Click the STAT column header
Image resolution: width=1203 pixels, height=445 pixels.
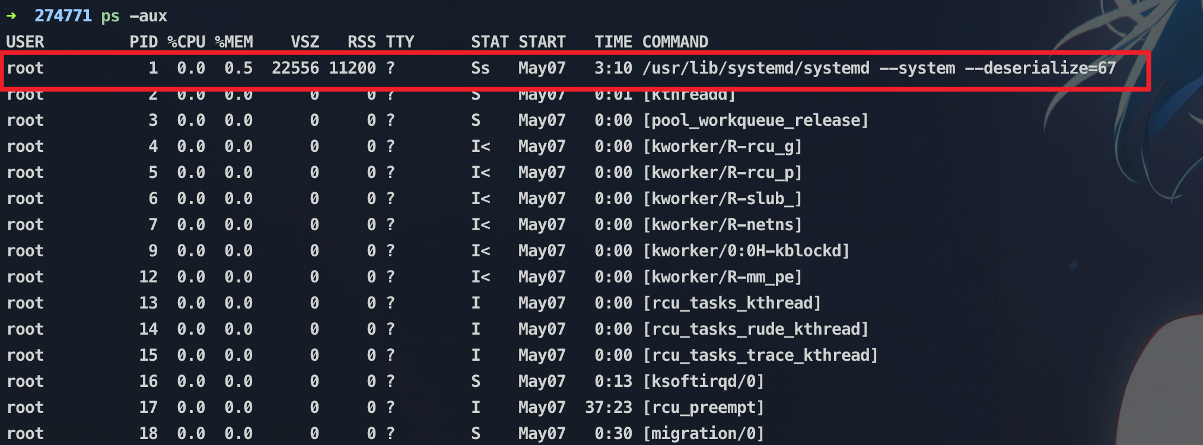(x=490, y=42)
